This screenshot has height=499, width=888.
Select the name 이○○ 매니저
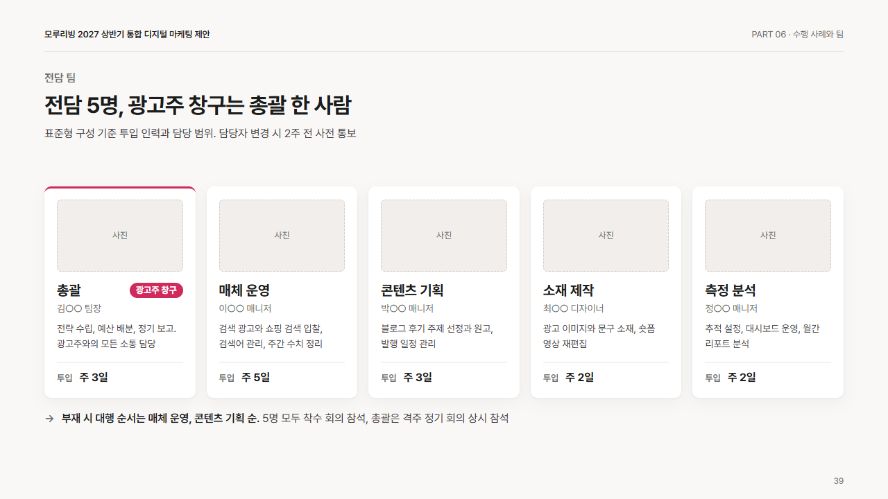coord(245,308)
